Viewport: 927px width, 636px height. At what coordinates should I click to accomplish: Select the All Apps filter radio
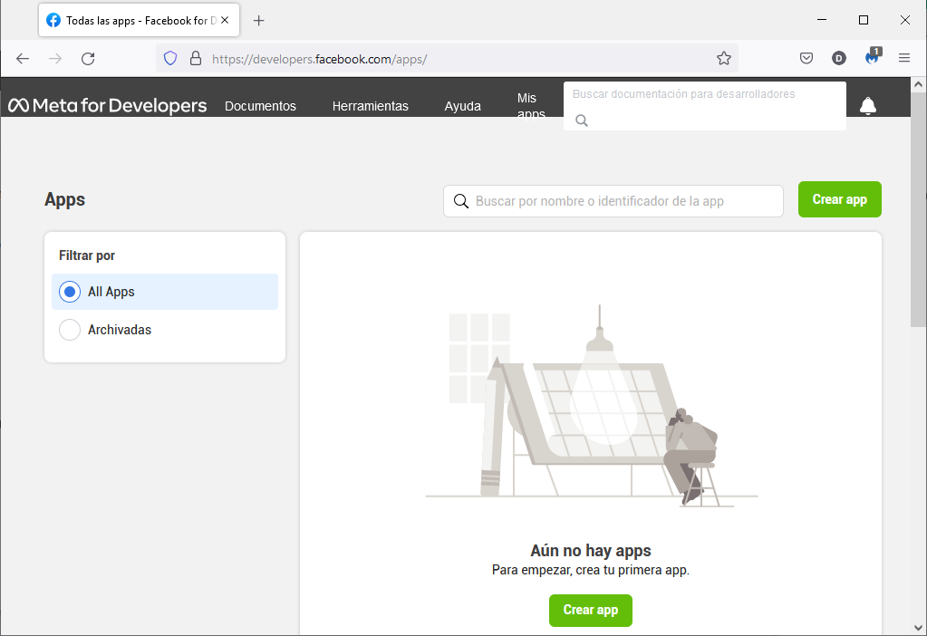point(70,292)
